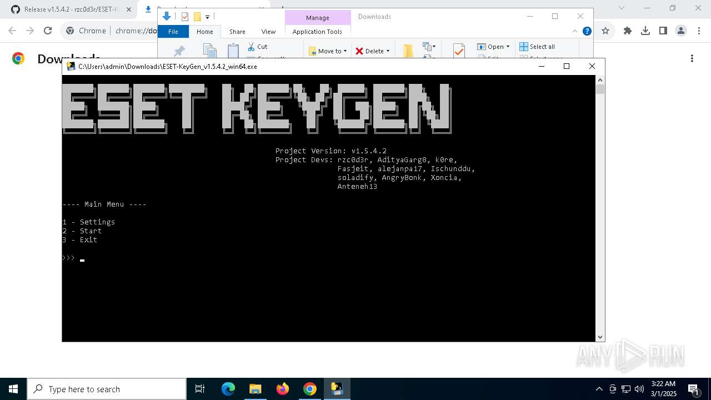Click the New item icon dropdown
Image resolution: width=711 pixels, height=400 pixels.
429,47
